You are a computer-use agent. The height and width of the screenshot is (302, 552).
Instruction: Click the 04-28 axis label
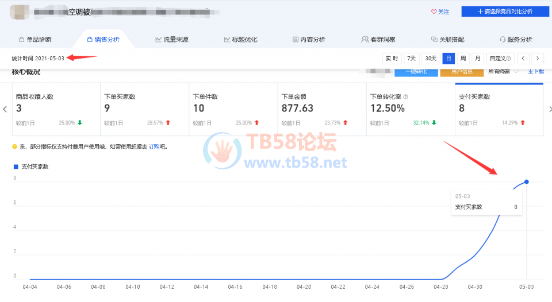coord(441,287)
